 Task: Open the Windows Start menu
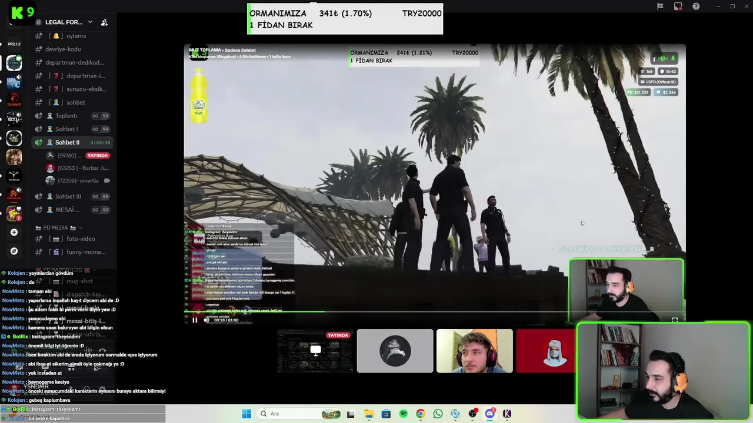point(246,414)
